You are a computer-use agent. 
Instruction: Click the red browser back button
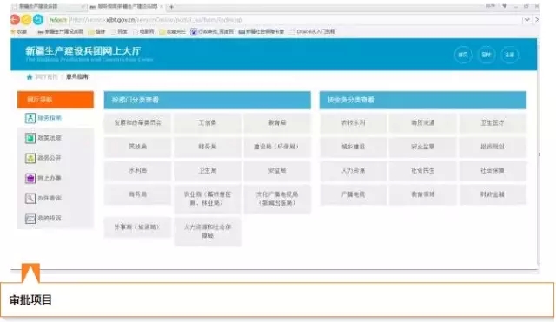15,20
